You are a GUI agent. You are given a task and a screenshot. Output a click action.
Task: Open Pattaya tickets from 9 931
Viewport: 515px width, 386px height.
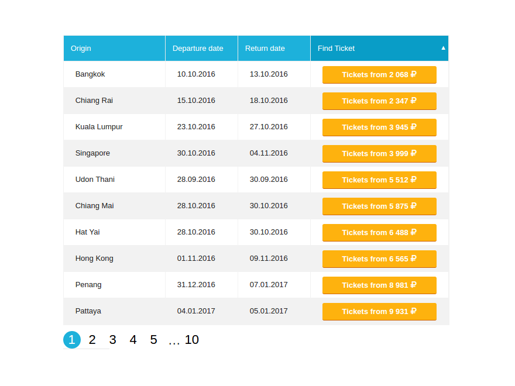(379, 312)
